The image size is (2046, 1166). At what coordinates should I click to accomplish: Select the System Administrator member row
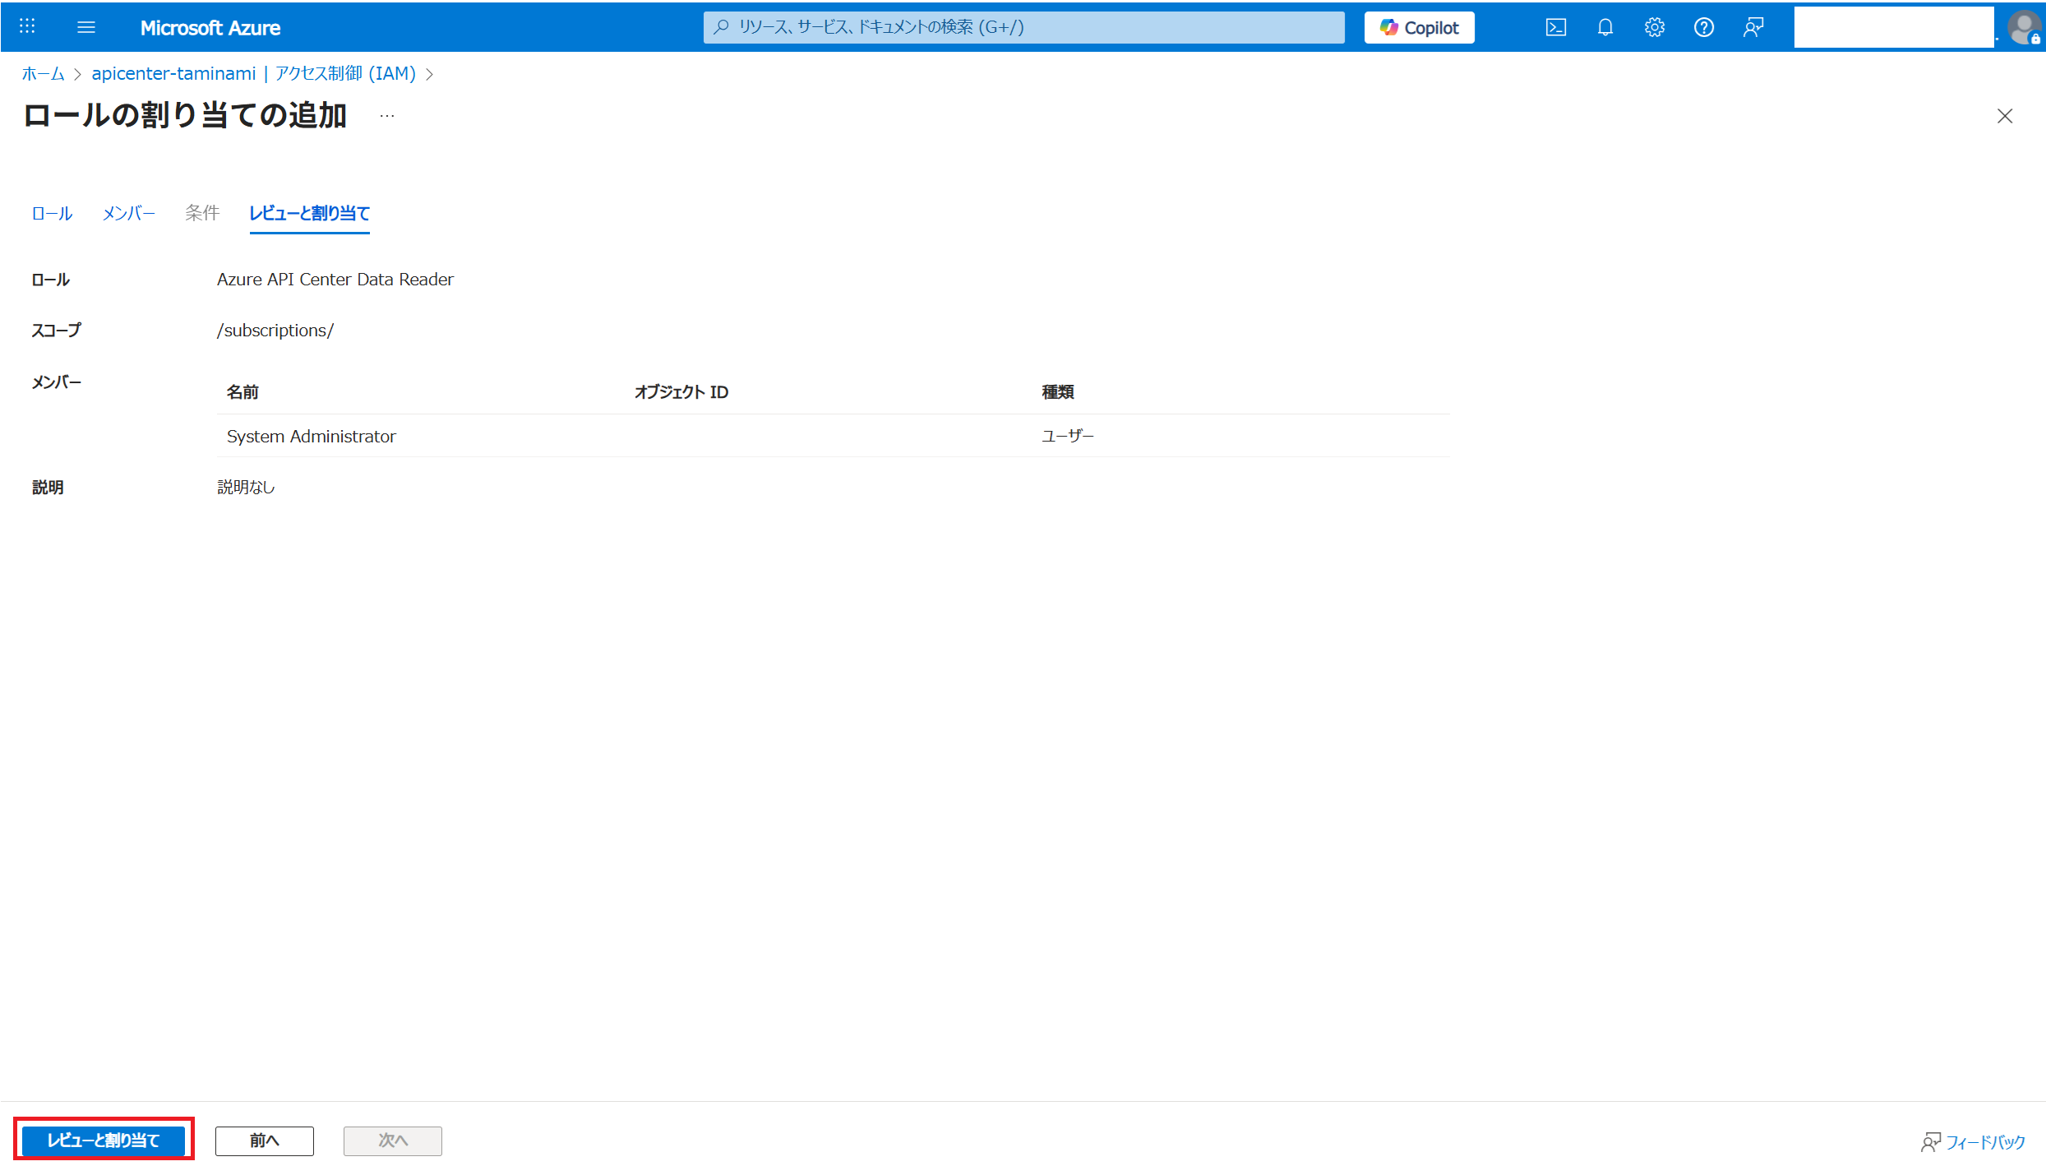tap(833, 436)
